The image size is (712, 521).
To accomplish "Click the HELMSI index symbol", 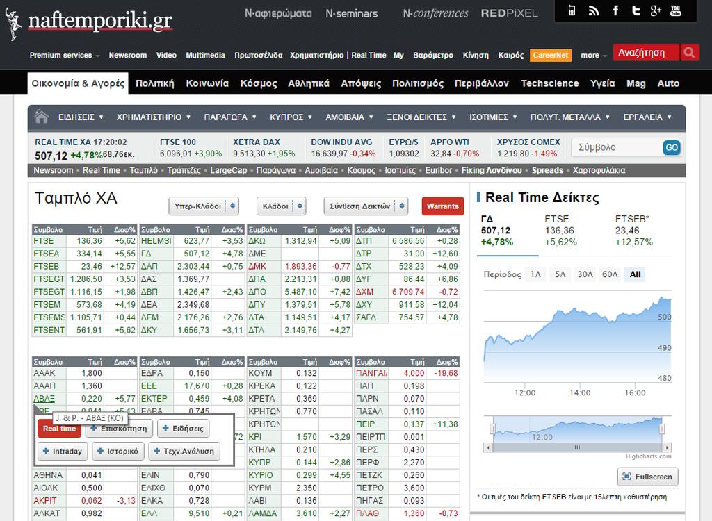I will [156, 241].
